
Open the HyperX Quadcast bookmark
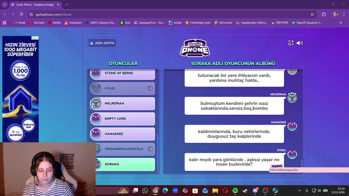pyautogui.click(x=307, y=23)
